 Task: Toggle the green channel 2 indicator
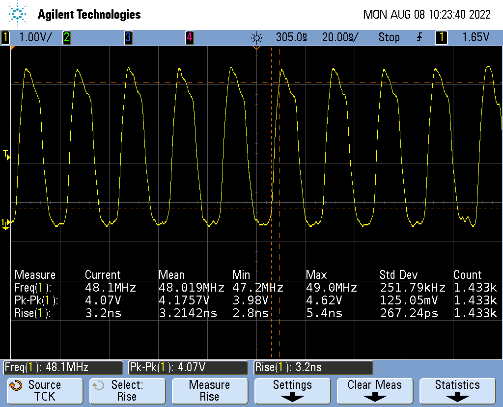click(66, 37)
